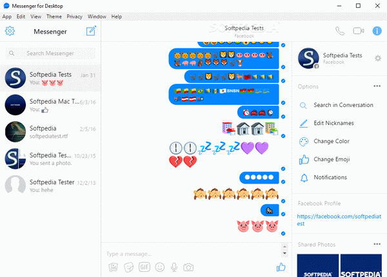
Task: Click message box scroll up arrow
Action: click(284, 247)
